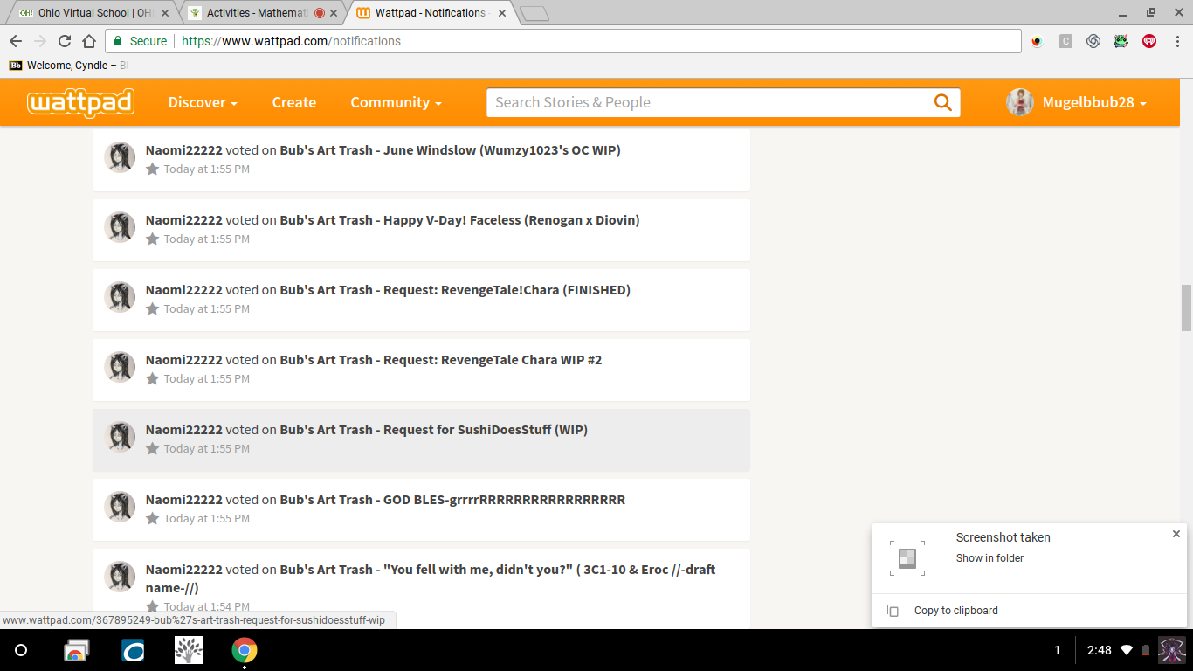
Task: Click the browser home icon
Action: point(89,41)
